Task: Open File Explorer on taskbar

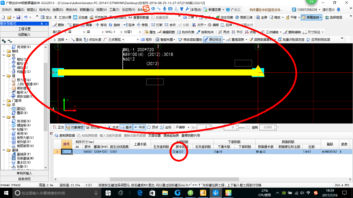Action: click(165, 193)
